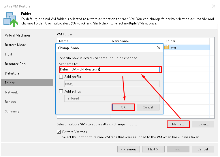This screenshot has width=220, height=157.
Task: Close the Change Name dialog
Action: tap(159, 48)
